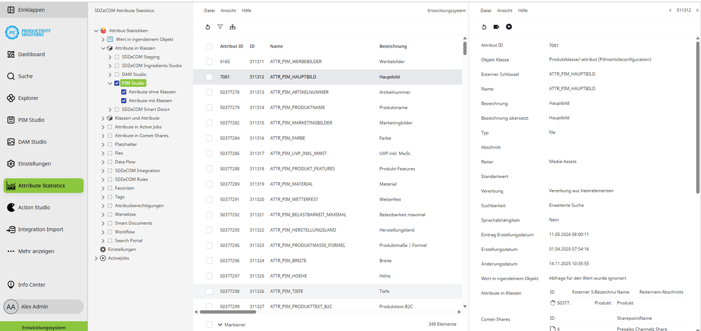Expand ActiveJobs tree node

pyautogui.click(x=96, y=258)
